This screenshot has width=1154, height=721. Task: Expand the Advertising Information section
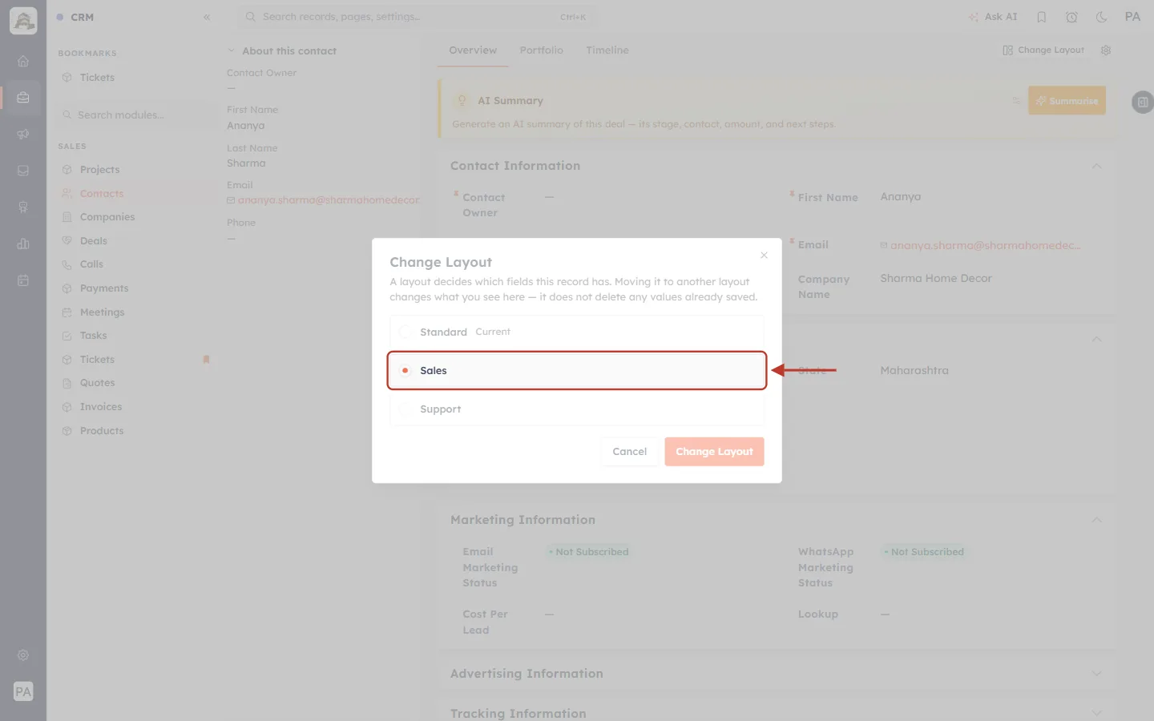(1096, 674)
